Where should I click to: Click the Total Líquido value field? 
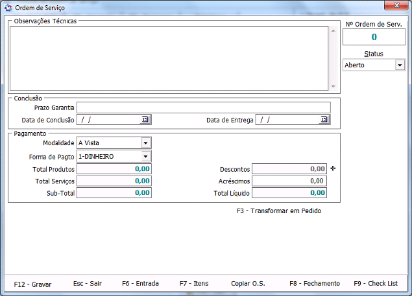(289, 193)
